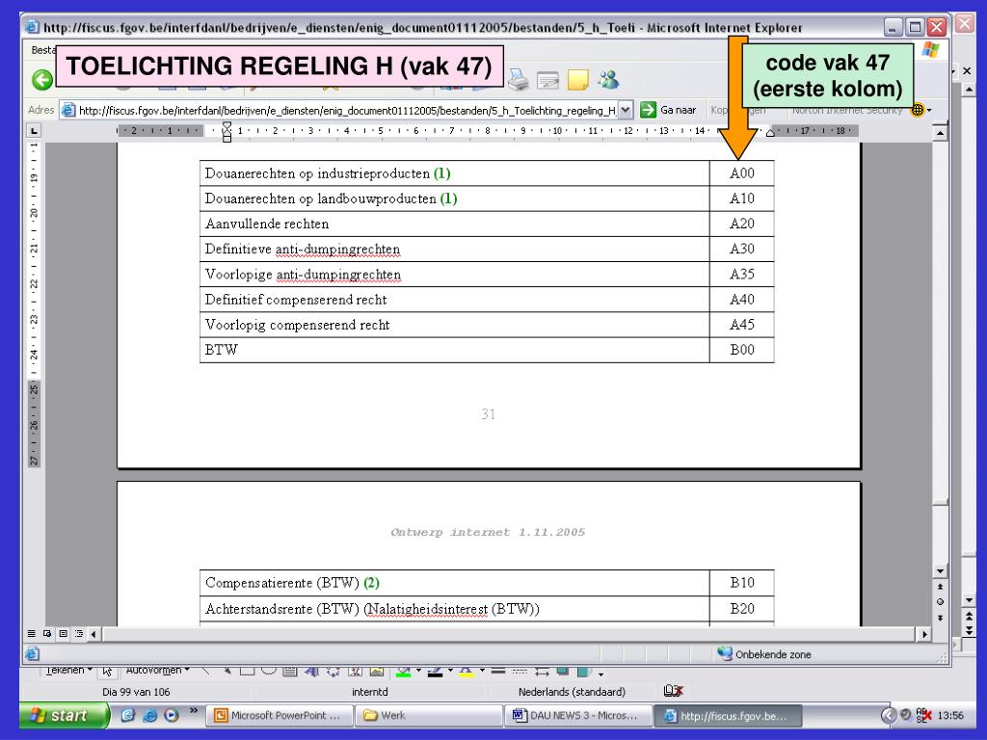Click the yellow note Discuss icon
This screenshot has width=987, height=740.
(x=578, y=80)
